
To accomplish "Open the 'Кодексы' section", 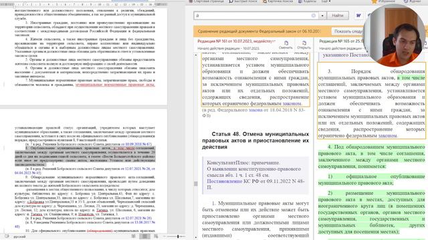I will [x=308, y=1].
